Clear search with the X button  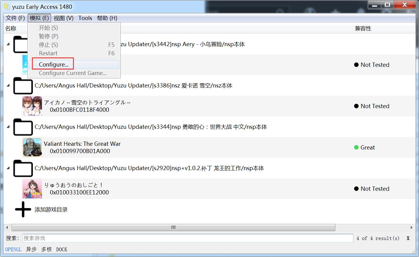(x=408, y=238)
